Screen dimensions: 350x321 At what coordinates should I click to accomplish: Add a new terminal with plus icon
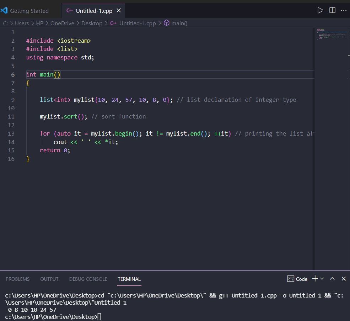(315, 279)
